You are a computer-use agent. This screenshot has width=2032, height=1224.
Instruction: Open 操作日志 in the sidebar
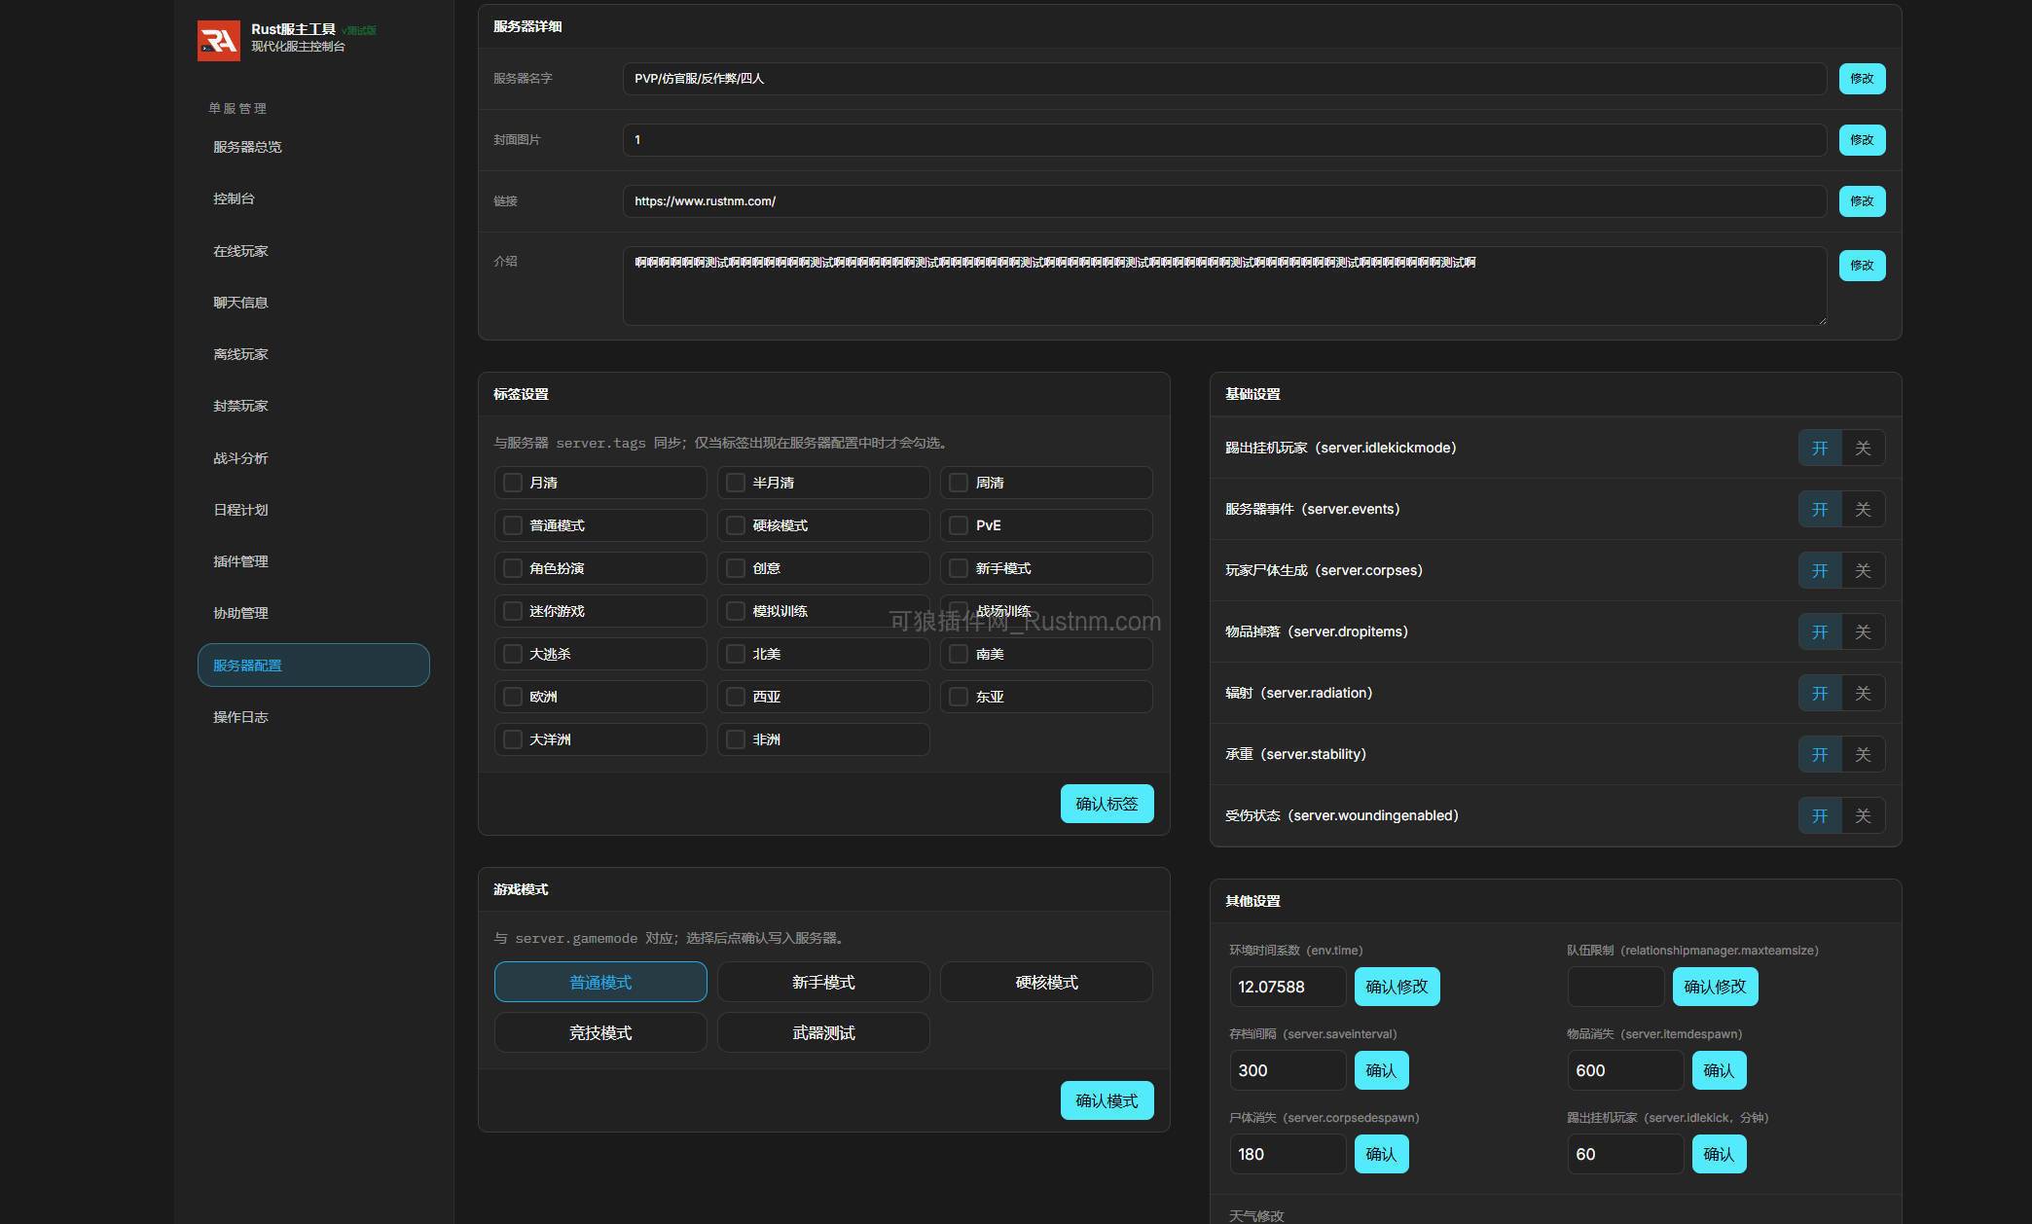pyautogui.click(x=313, y=717)
